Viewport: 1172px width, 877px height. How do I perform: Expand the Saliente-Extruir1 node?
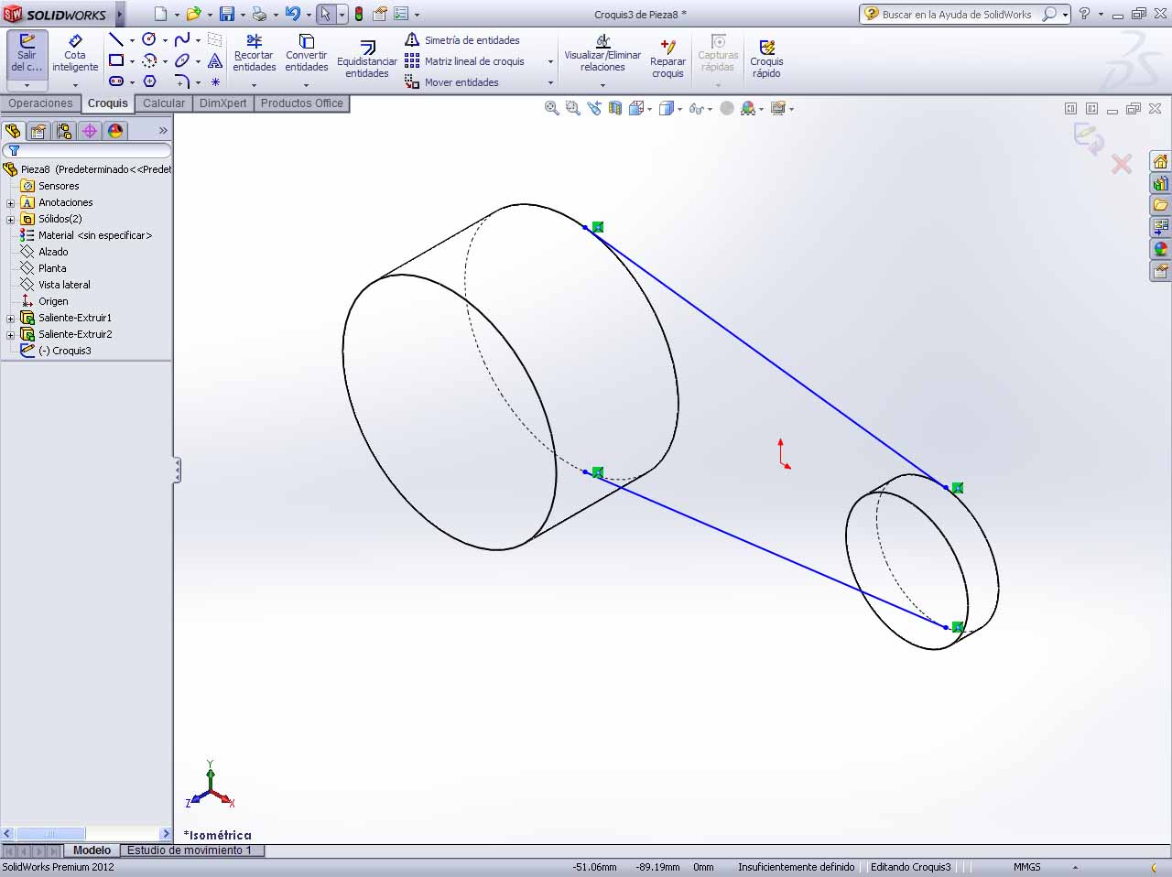pyautogui.click(x=10, y=319)
